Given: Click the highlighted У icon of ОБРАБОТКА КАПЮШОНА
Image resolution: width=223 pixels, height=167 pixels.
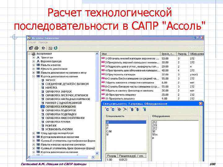Looking at the screenshot, I should point(43,107).
